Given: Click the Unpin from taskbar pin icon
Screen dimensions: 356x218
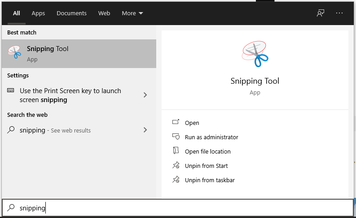Looking at the screenshot, I should click(x=176, y=180).
